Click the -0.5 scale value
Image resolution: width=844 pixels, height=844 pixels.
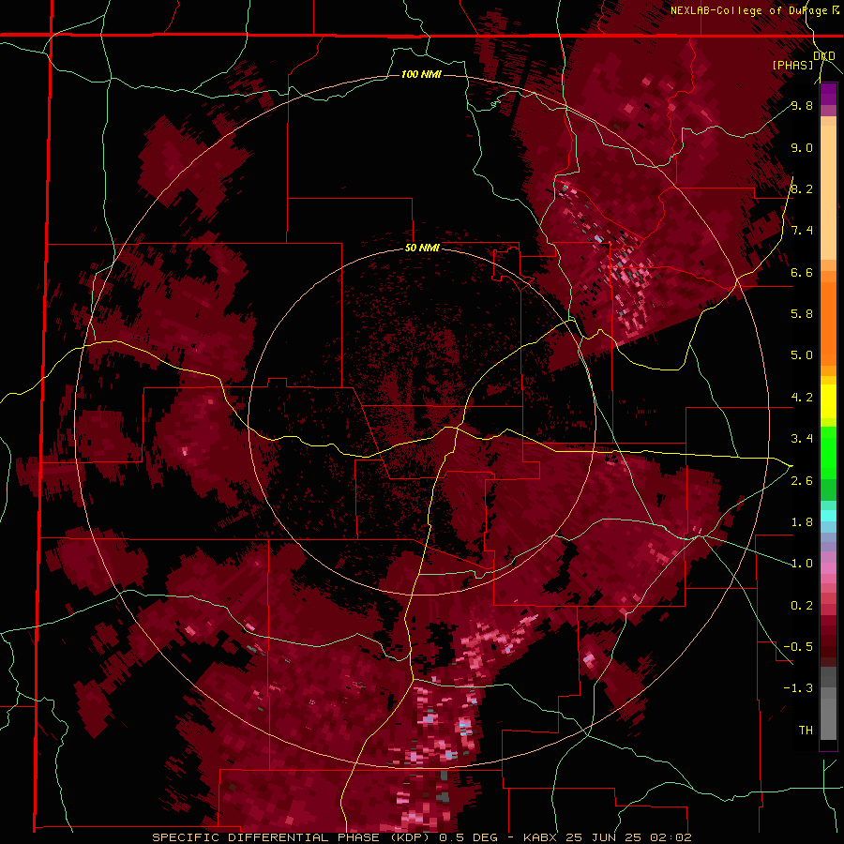799,647
